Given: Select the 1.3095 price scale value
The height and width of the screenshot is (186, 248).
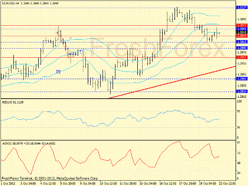Looking at the screenshot, I should (x=242, y=19).
